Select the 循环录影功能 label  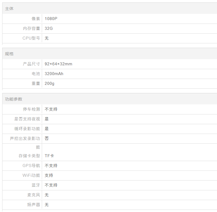(27, 129)
